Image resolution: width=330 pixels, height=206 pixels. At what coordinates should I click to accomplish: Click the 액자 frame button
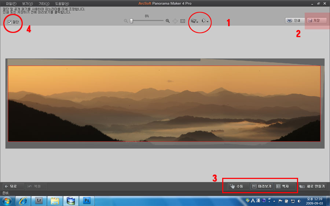285,186
